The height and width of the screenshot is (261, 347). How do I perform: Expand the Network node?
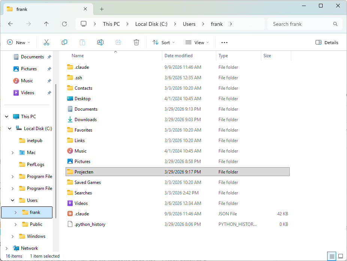[7, 248]
